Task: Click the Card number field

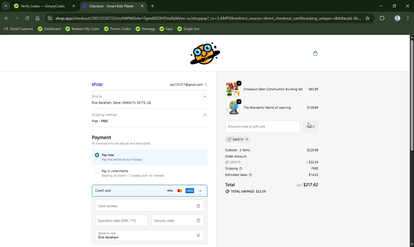Action: [150, 206]
